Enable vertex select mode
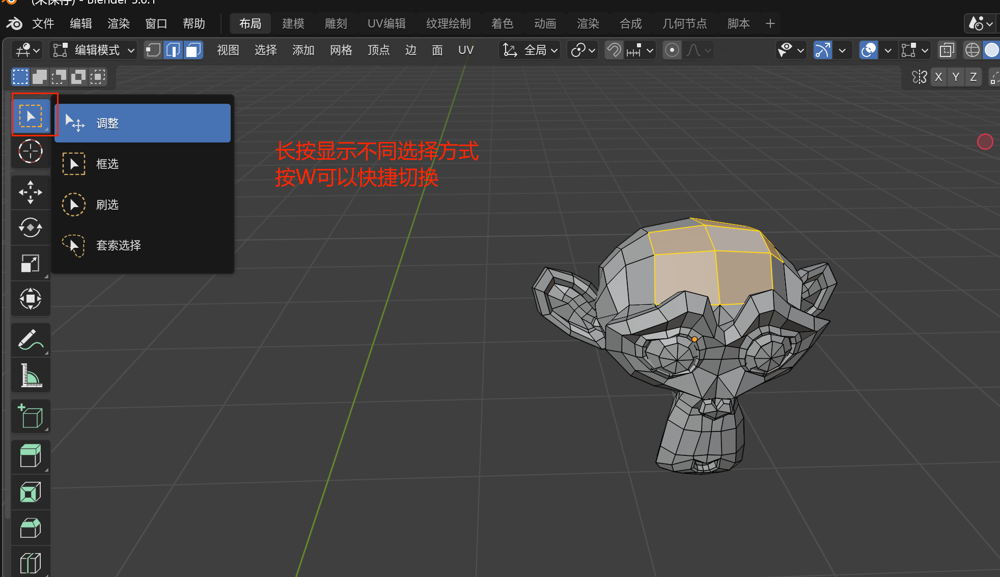The height and width of the screenshot is (577, 1000). click(x=153, y=50)
